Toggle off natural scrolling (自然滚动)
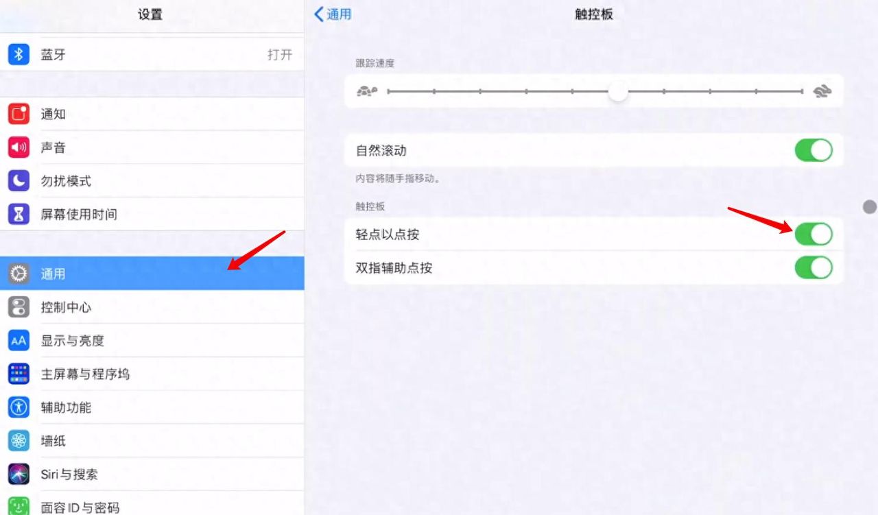 [814, 150]
